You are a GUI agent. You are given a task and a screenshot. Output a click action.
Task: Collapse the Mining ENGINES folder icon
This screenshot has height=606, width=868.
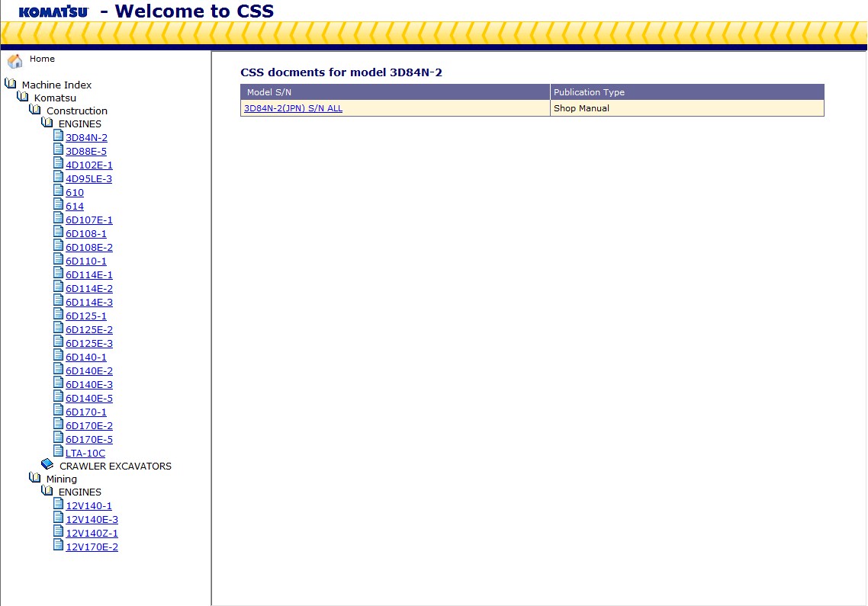[x=47, y=490]
